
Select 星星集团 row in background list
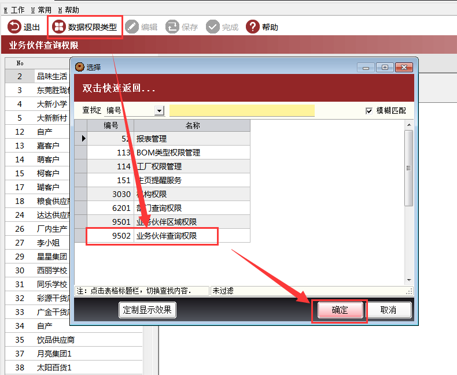click(38, 257)
